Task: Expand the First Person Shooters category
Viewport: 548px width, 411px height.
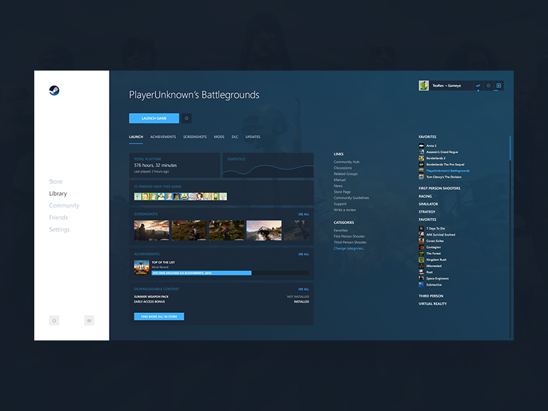Action: 439,188
